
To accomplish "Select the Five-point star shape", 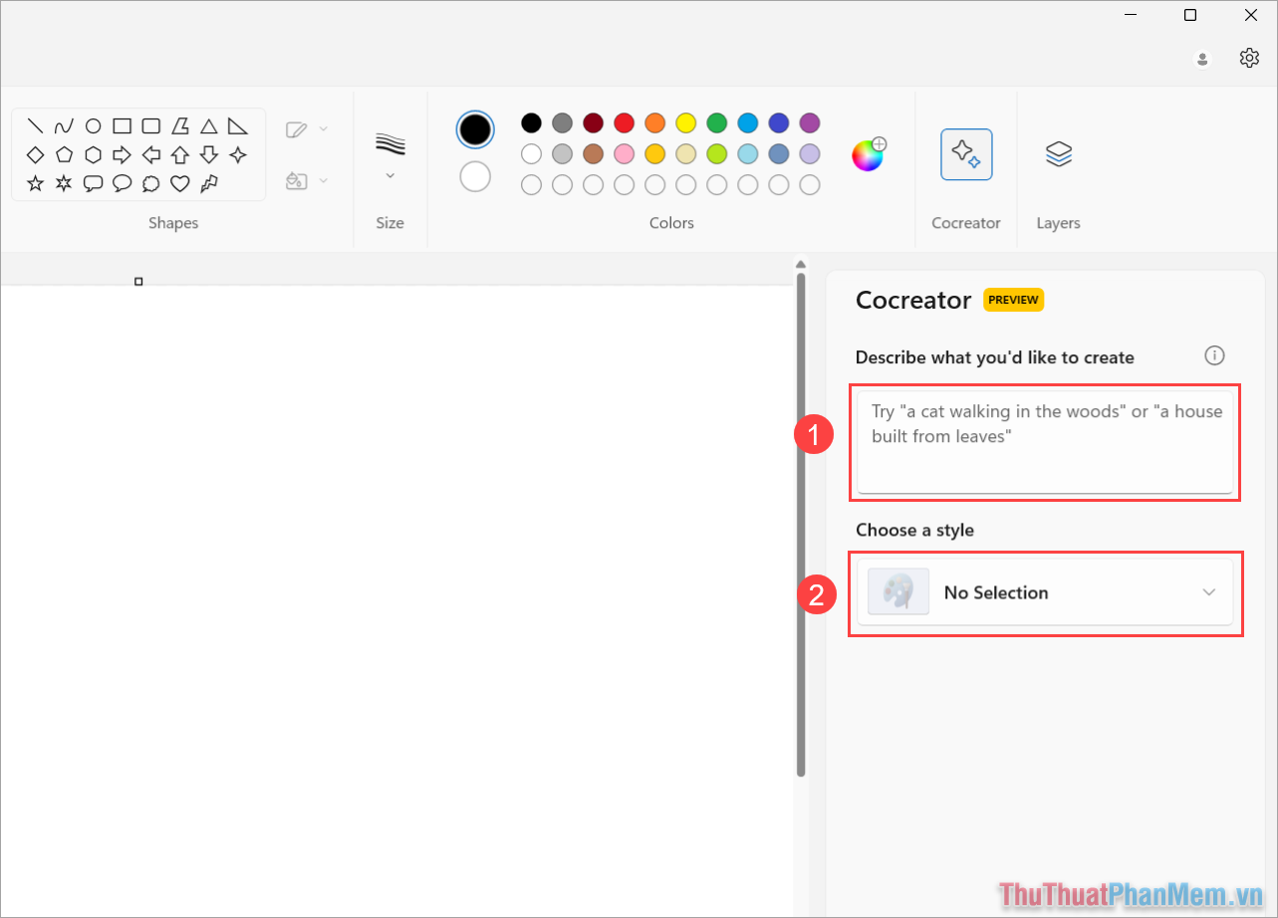I will [x=35, y=183].
